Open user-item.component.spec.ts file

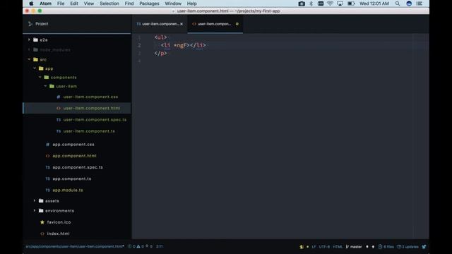pos(95,119)
